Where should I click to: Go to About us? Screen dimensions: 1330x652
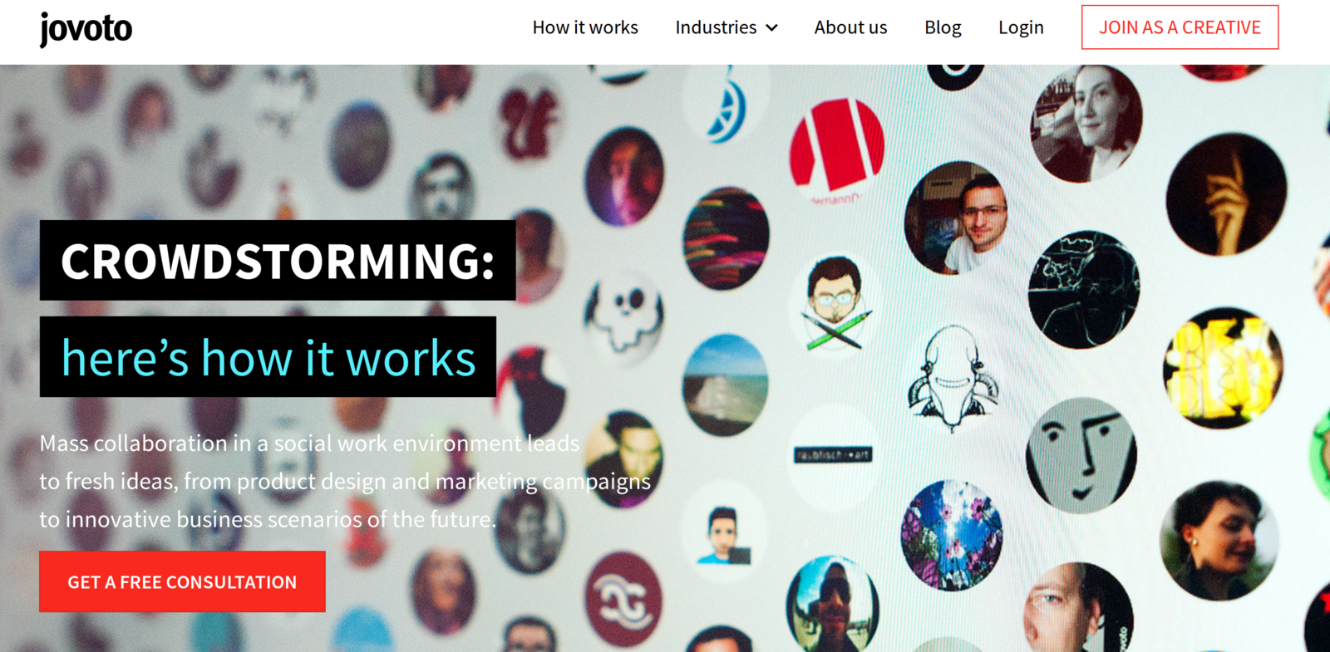point(850,27)
